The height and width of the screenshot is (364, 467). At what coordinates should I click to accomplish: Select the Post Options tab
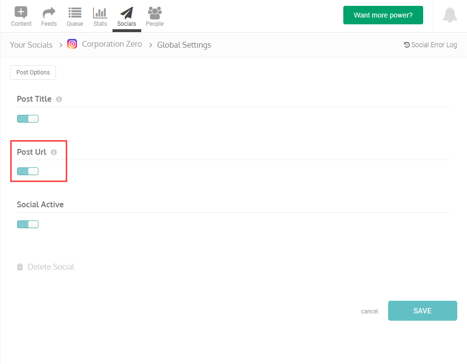pos(33,73)
